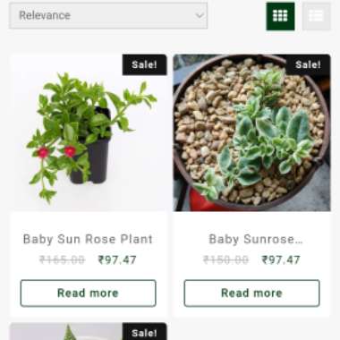Switch to grid view layout

(x=280, y=16)
